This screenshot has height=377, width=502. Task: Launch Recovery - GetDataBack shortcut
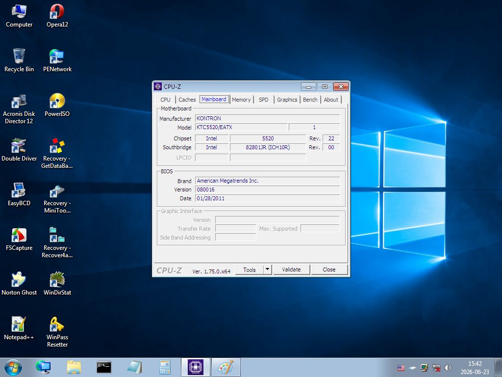point(57,153)
